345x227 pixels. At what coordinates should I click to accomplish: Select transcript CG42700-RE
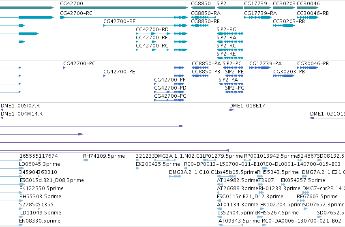click(120, 21)
